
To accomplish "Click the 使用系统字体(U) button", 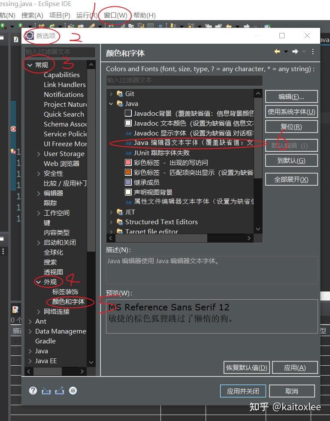I will point(291,112).
